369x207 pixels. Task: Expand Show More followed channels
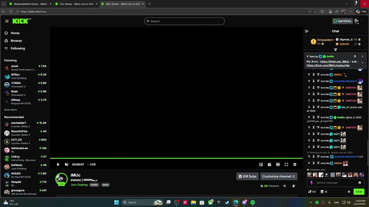click(x=10, y=110)
